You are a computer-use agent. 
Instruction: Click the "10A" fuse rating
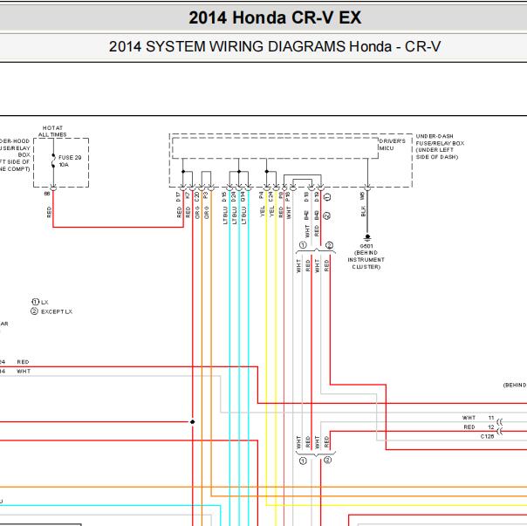pos(64,165)
